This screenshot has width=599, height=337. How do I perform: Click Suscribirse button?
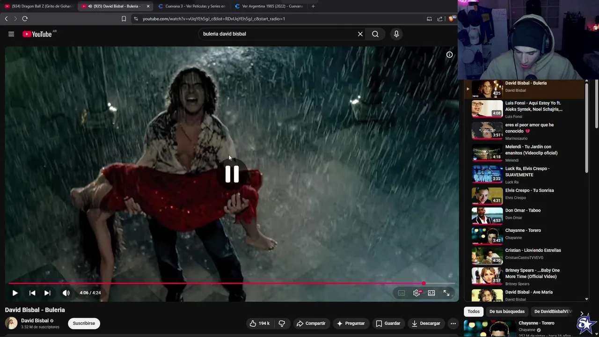pyautogui.click(x=84, y=323)
